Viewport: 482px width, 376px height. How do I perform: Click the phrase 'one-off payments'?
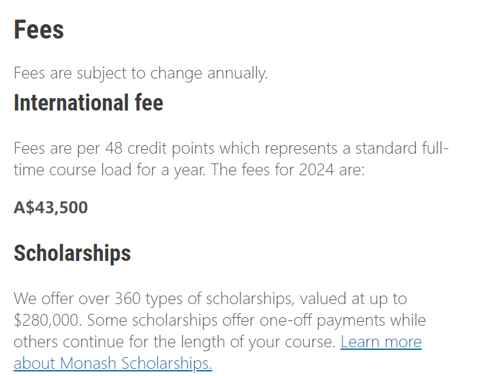coord(371,320)
